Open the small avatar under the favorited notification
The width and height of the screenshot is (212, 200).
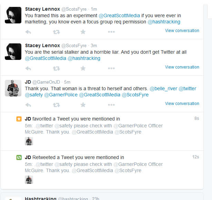pyautogui.click(x=29, y=141)
